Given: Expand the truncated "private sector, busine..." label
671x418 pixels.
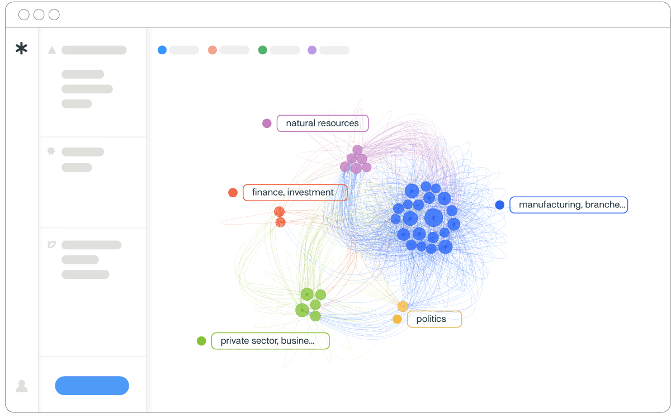Looking at the screenshot, I should (270, 341).
